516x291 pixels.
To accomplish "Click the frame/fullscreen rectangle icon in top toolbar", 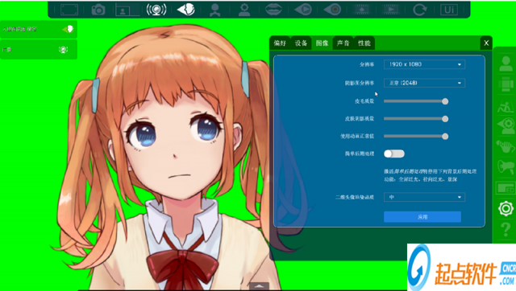I will tap(69, 10).
